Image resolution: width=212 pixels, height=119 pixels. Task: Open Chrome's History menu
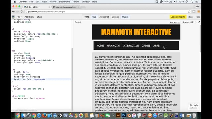(x=53, y=2)
